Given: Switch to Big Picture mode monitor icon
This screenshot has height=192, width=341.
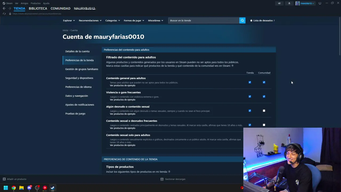Looking at the screenshot, I should (320, 3).
